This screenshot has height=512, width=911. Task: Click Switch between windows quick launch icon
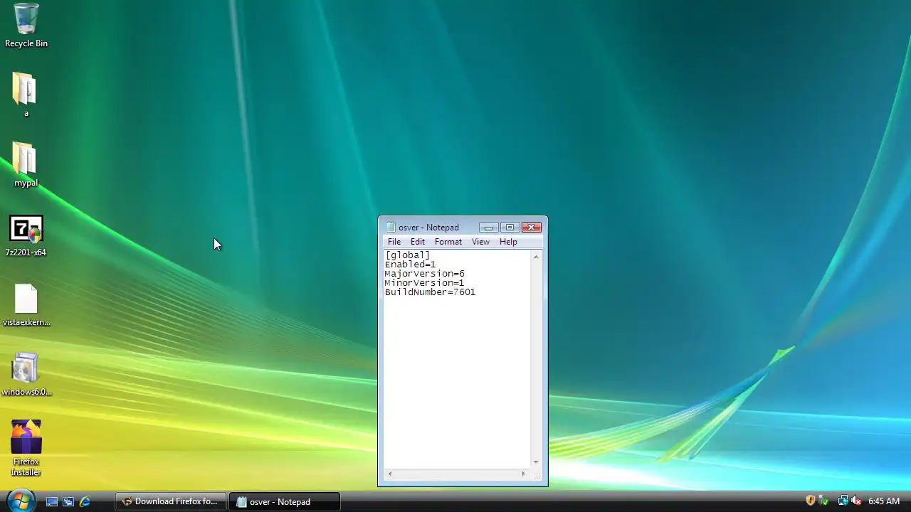tap(68, 501)
